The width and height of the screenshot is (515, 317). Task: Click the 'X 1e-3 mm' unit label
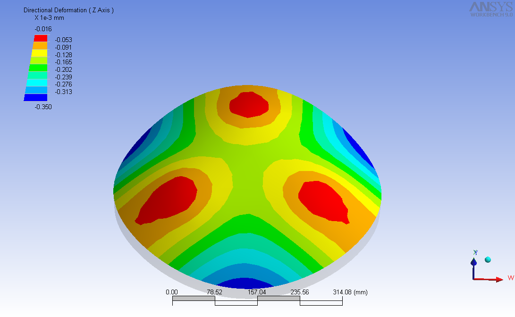pyautogui.click(x=49, y=18)
